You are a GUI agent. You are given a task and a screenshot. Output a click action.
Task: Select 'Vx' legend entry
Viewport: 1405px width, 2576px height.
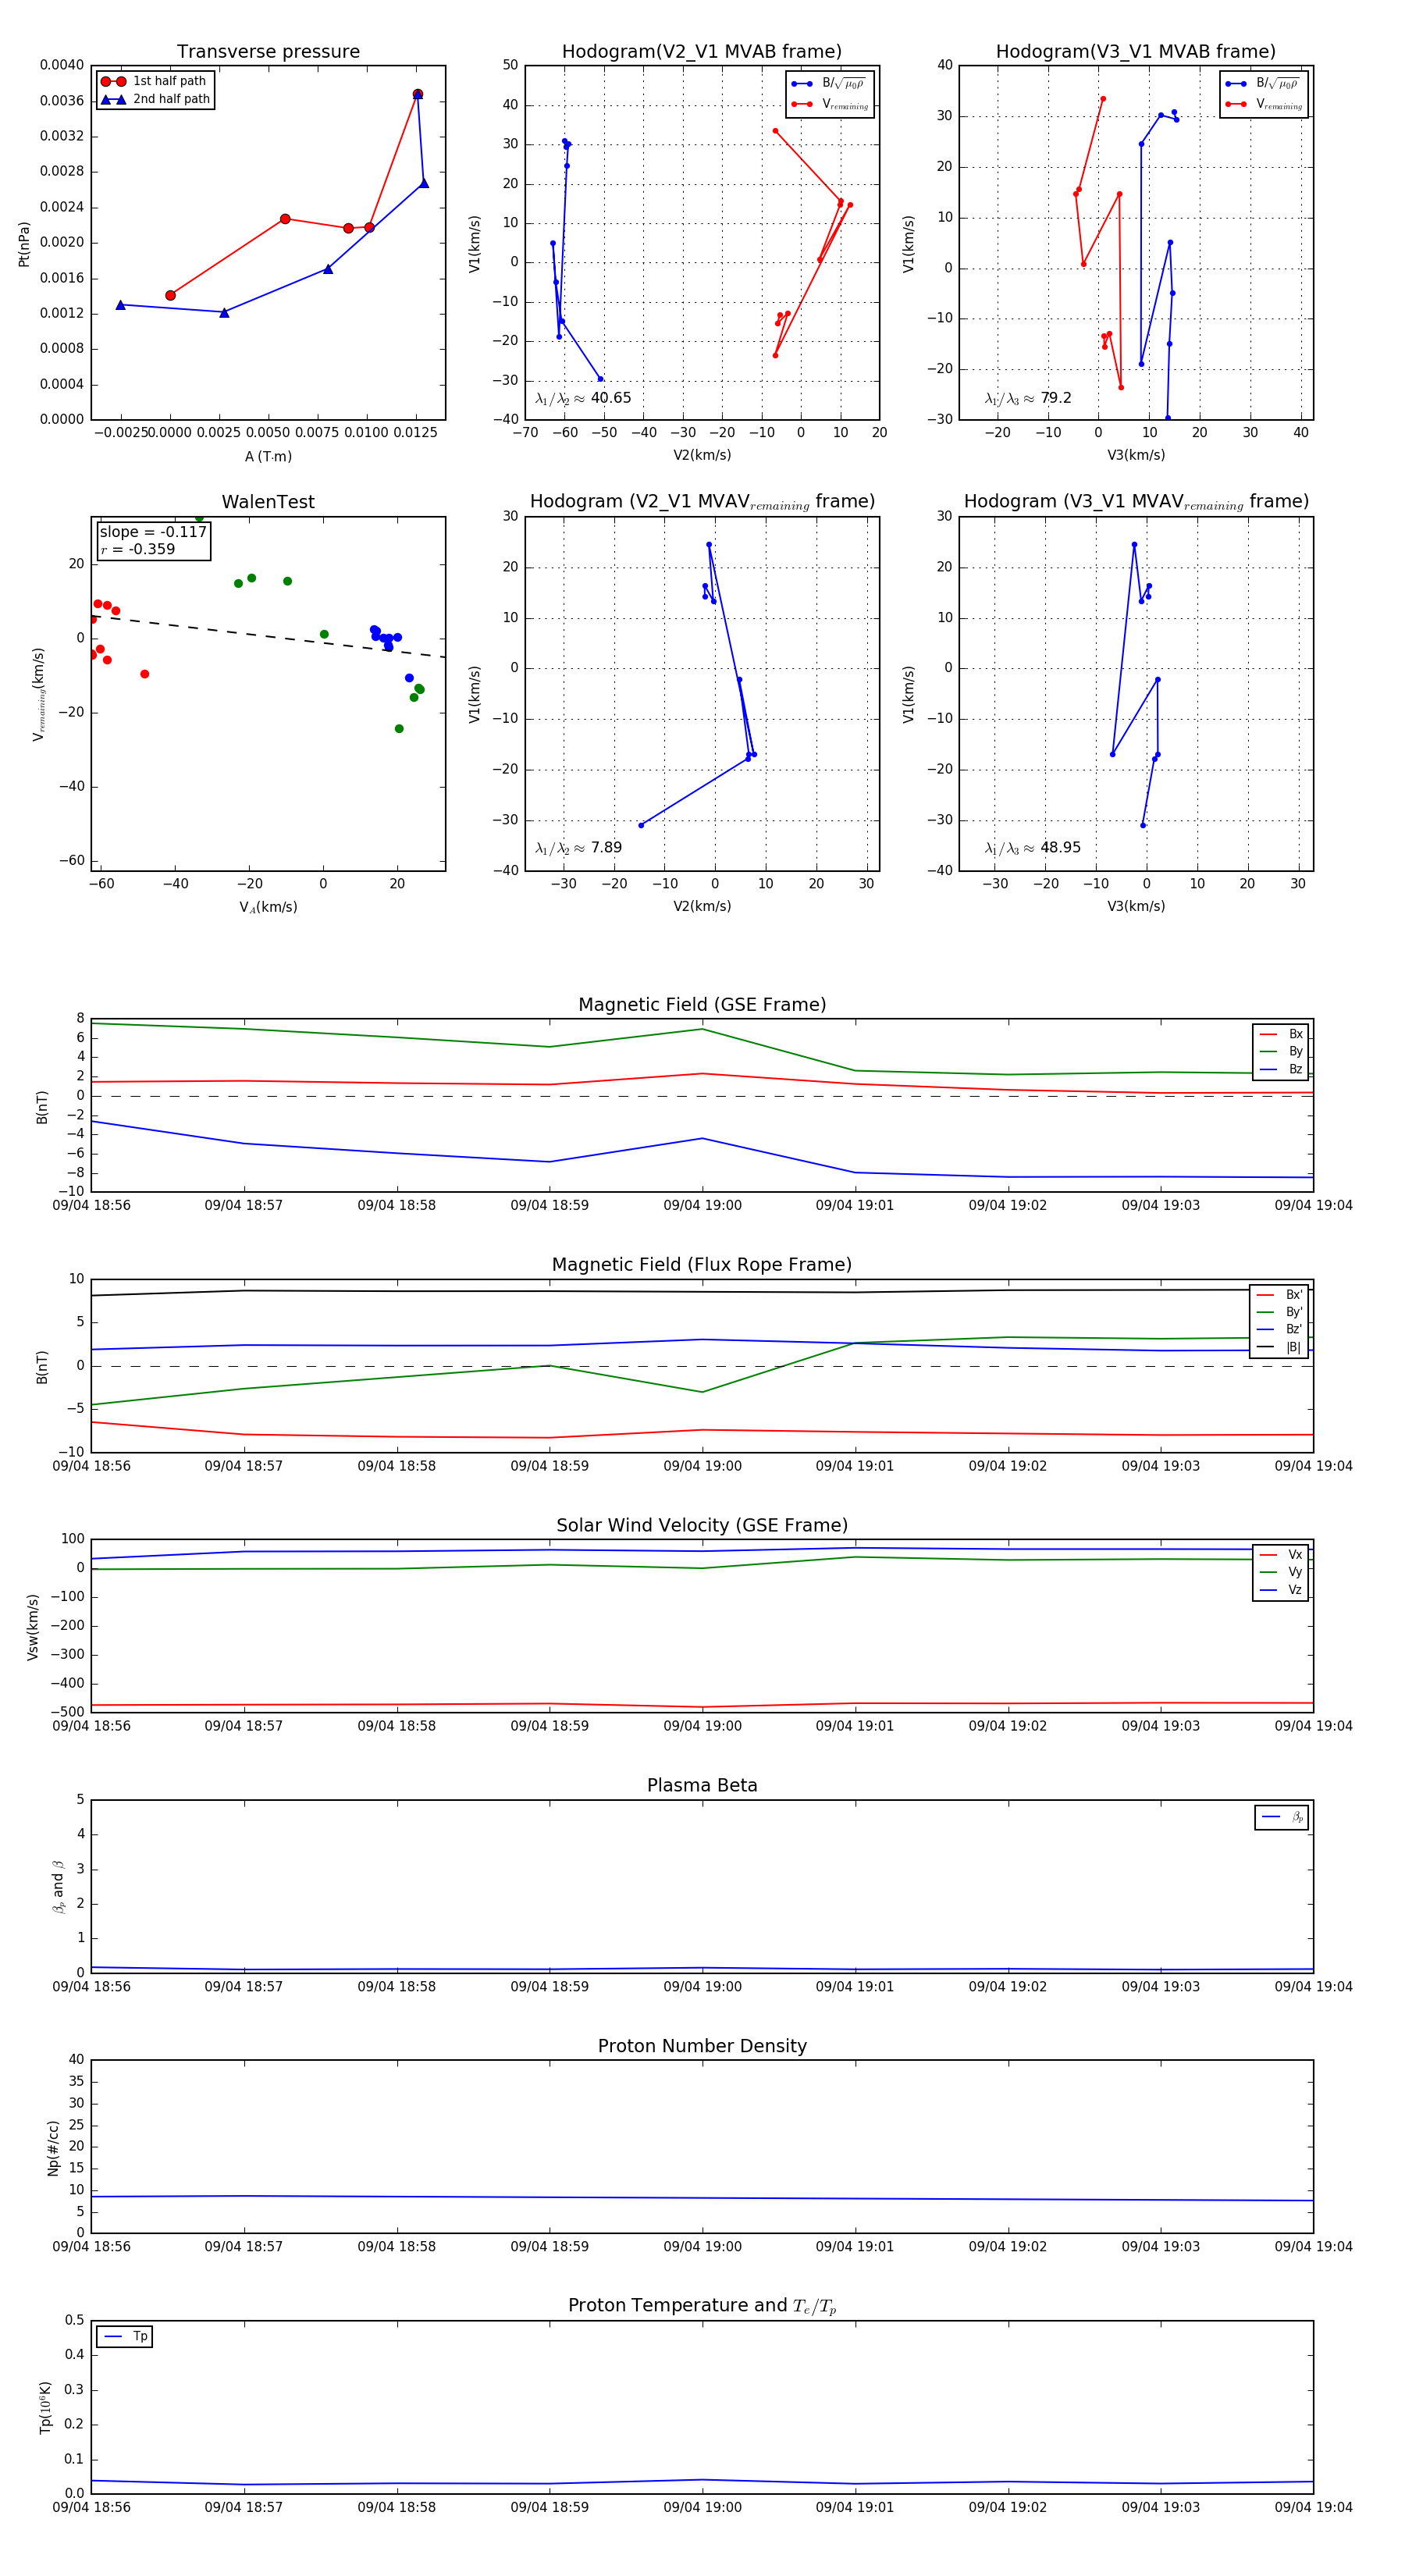point(1282,1554)
